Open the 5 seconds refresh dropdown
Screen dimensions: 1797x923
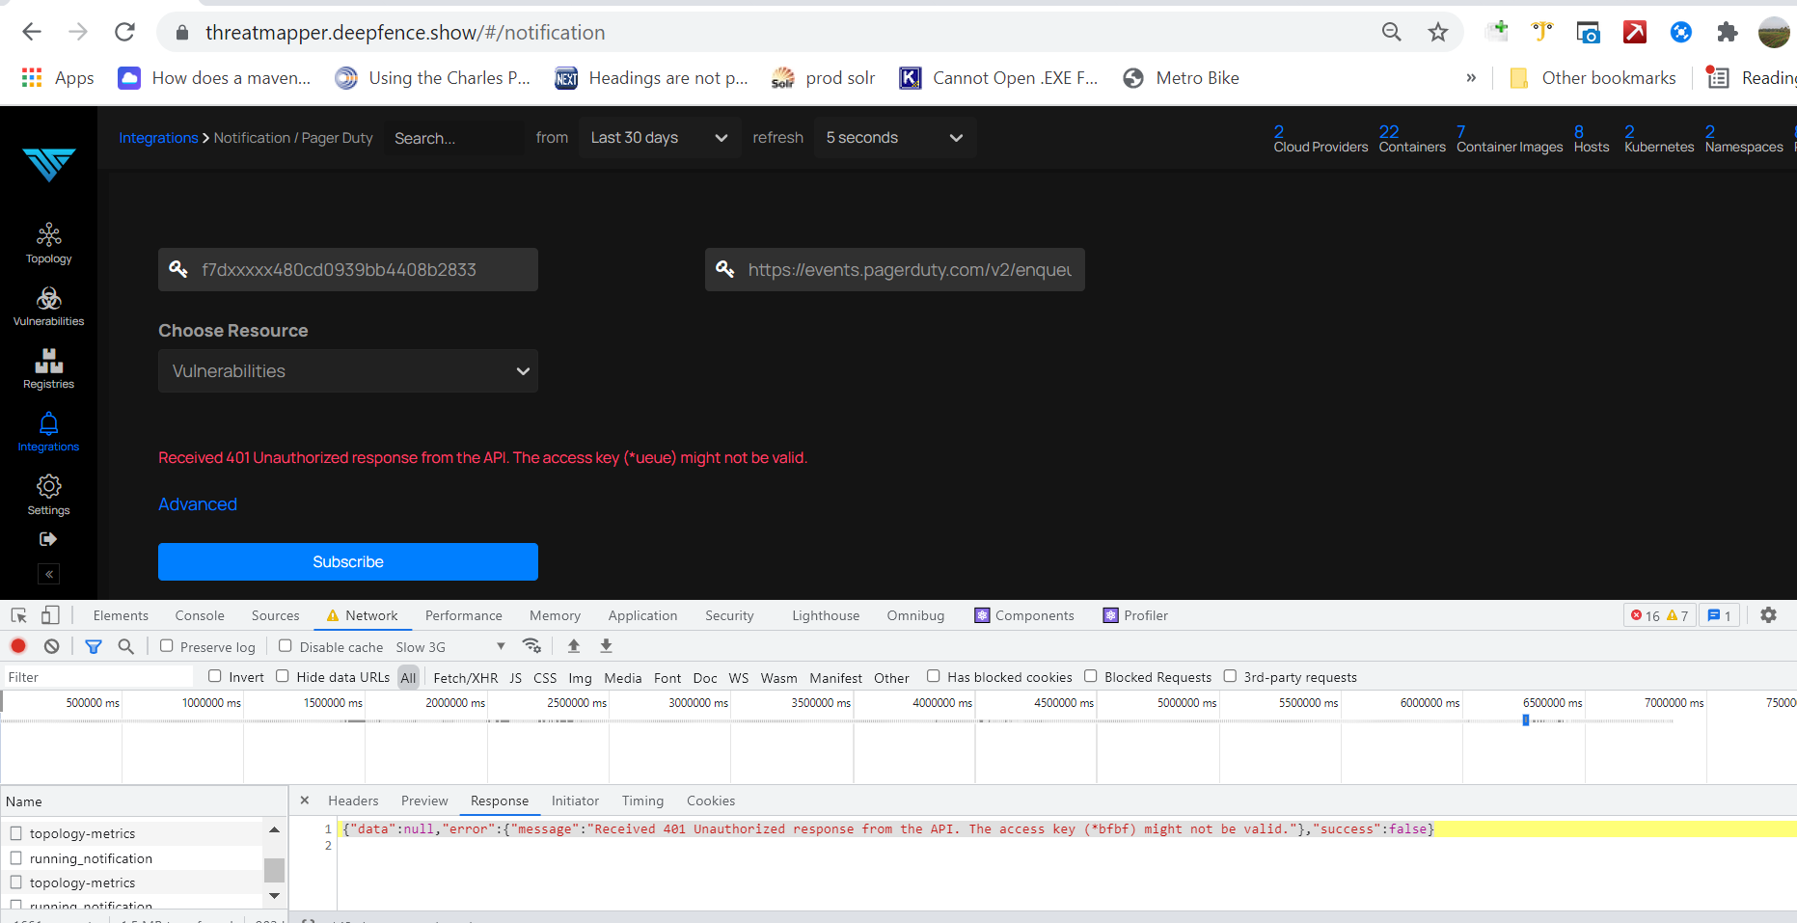(895, 138)
